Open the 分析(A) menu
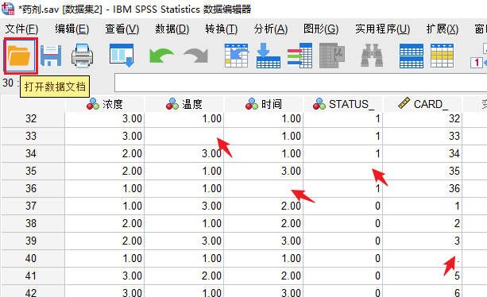487x297 pixels. point(271,29)
